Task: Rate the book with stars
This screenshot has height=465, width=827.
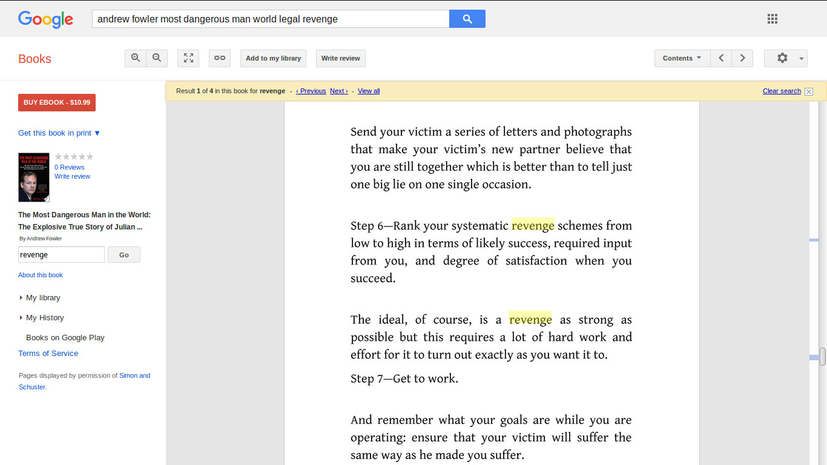Action: 74,157
